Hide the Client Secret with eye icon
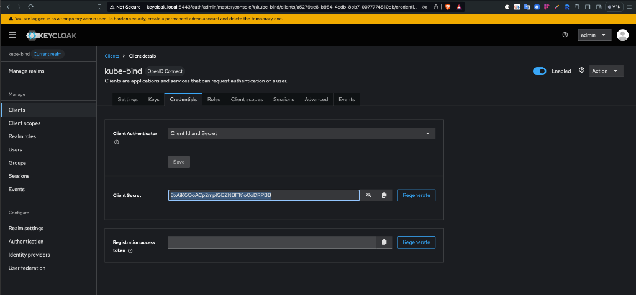Screen dimensions: 636x295 point(368,195)
